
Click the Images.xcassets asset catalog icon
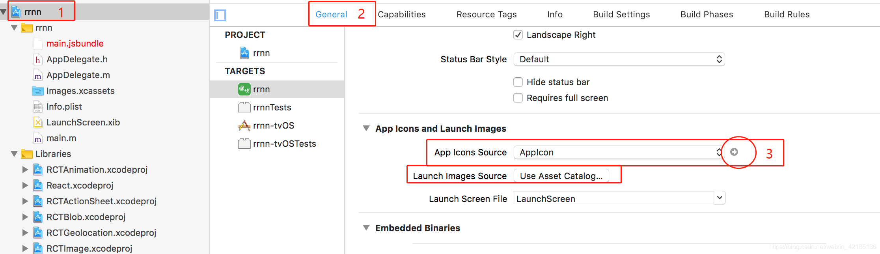(x=38, y=91)
